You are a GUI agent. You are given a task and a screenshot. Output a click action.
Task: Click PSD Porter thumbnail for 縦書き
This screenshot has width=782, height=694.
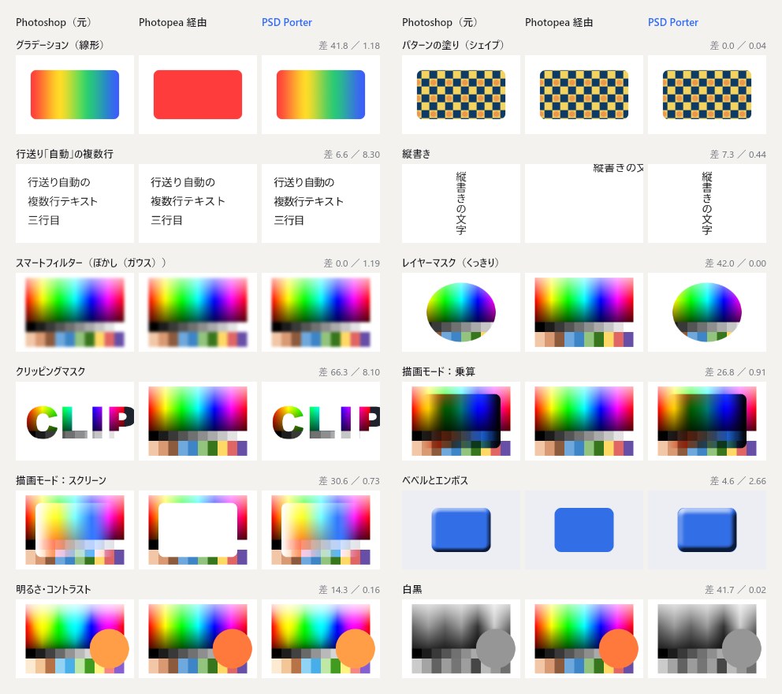point(706,203)
